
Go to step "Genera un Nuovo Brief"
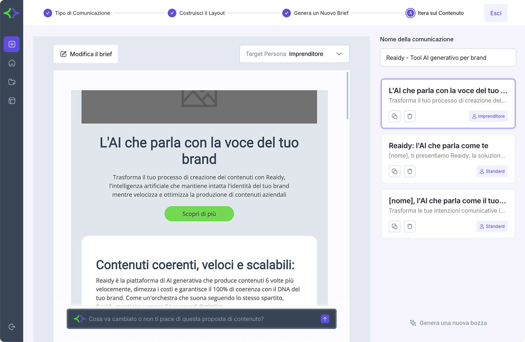click(x=316, y=13)
